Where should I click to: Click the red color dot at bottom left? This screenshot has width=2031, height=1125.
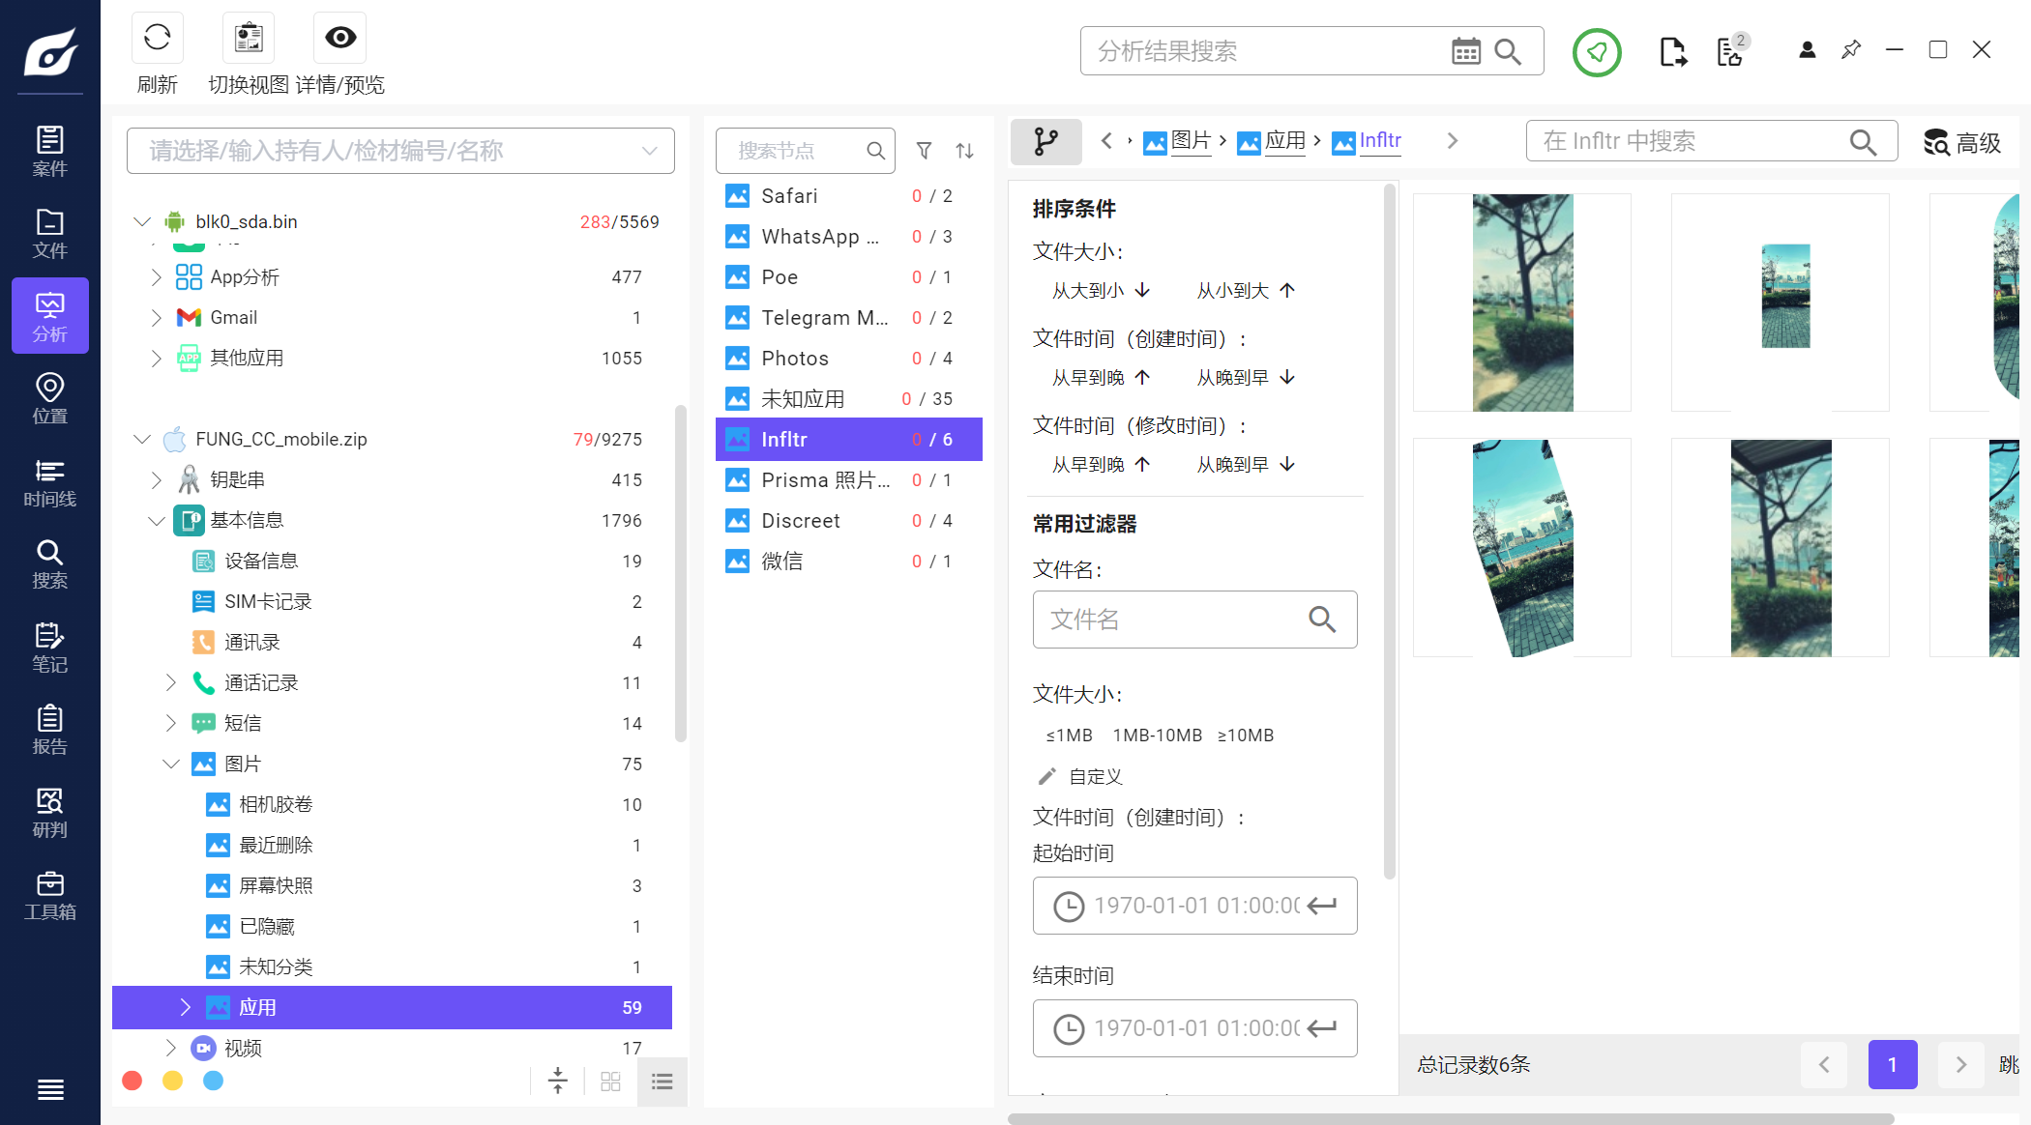(132, 1081)
